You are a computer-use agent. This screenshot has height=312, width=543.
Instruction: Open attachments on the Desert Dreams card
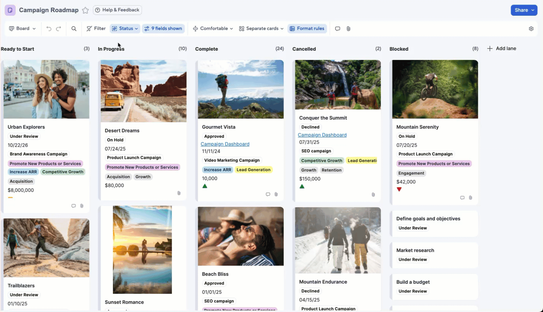(x=179, y=193)
